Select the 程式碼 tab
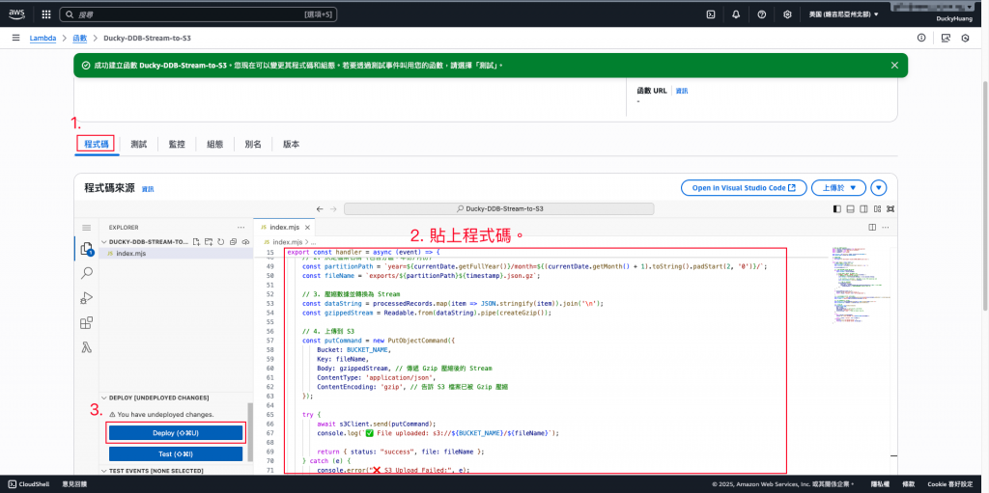The width and height of the screenshot is (989, 493). pyautogui.click(x=96, y=144)
